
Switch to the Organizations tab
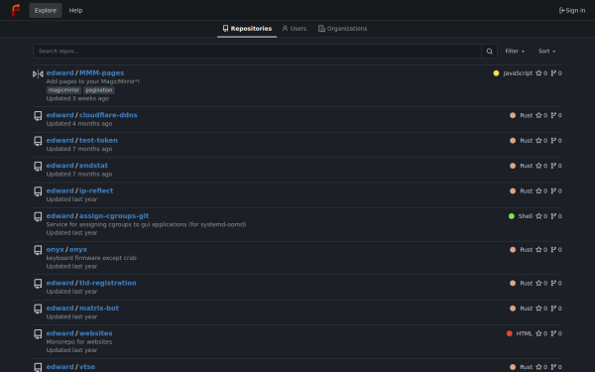[343, 29]
